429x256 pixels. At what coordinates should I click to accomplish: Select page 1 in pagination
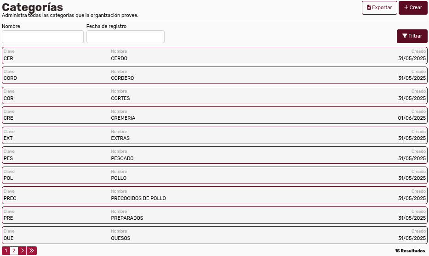click(x=6, y=250)
